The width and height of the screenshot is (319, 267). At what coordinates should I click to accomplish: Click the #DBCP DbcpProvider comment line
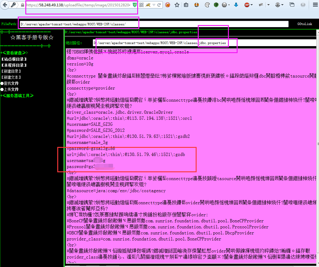coord(160,233)
